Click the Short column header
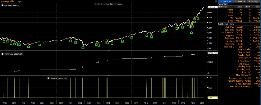This screenshot has height=105, width=261. (x=247, y=7)
